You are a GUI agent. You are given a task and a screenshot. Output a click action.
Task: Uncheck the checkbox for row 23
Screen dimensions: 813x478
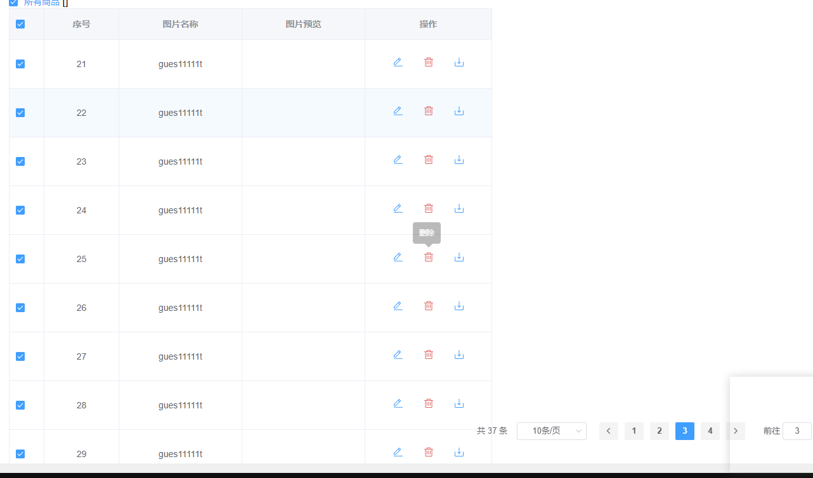point(20,161)
